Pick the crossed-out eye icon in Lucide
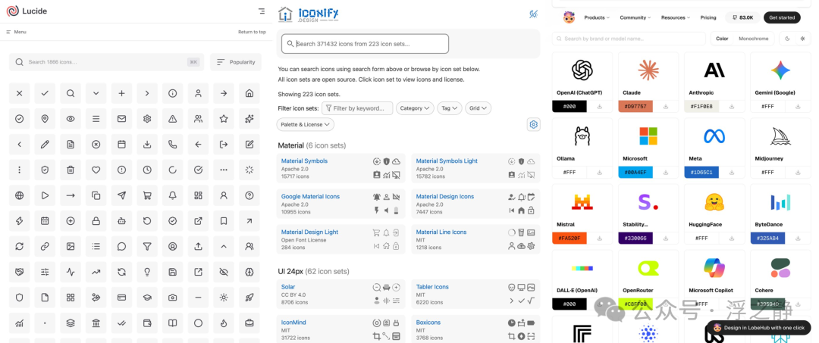The height and width of the screenshot is (343, 819). (224, 272)
